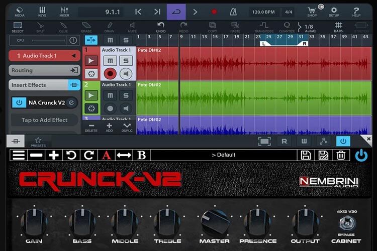The height and width of the screenshot is (251, 377).
Task: Open the Quantize function
Action: [x=287, y=27]
